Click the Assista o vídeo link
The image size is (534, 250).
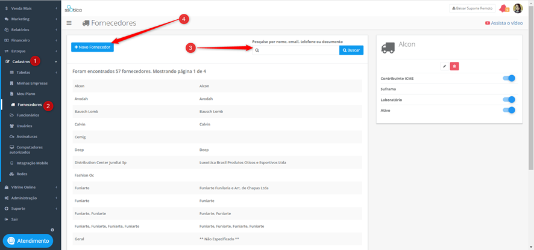pyautogui.click(x=504, y=23)
